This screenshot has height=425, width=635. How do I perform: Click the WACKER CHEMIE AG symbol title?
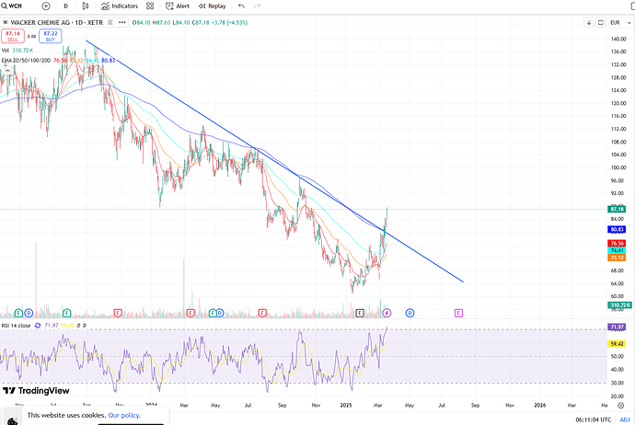tap(57, 23)
